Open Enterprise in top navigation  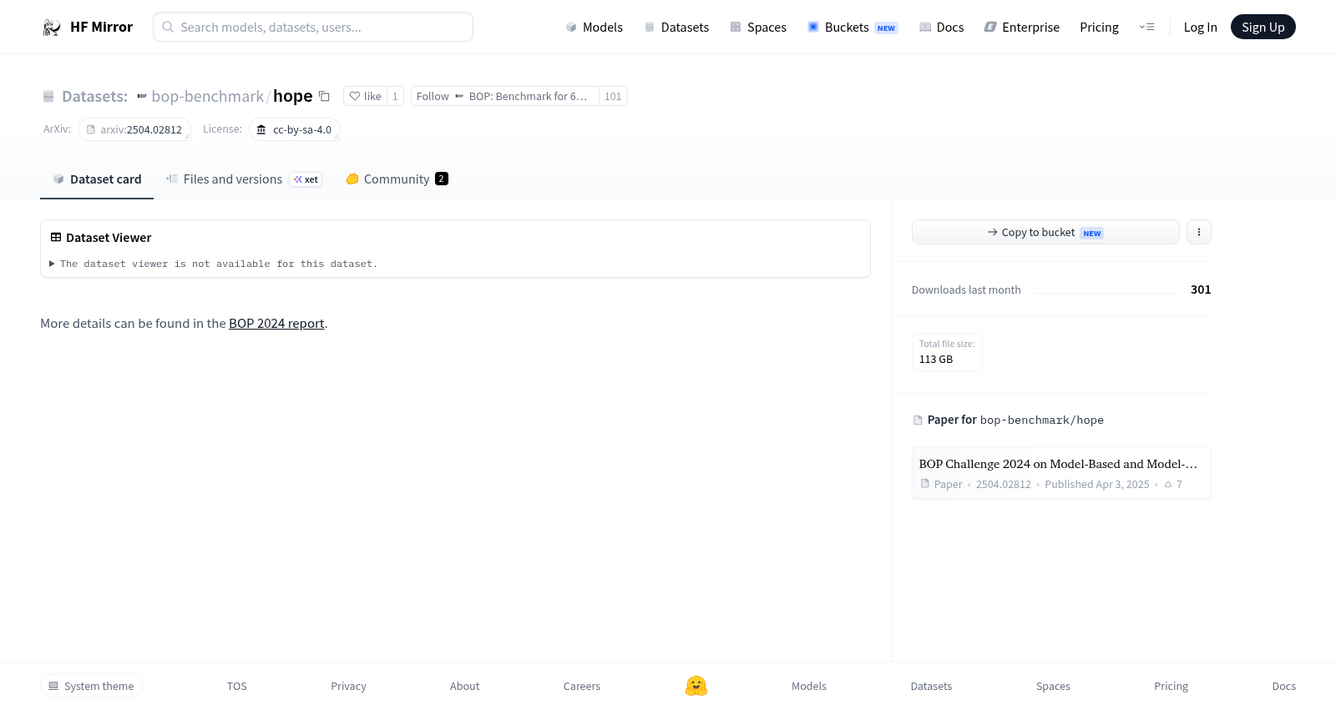(x=1022, y=28)
